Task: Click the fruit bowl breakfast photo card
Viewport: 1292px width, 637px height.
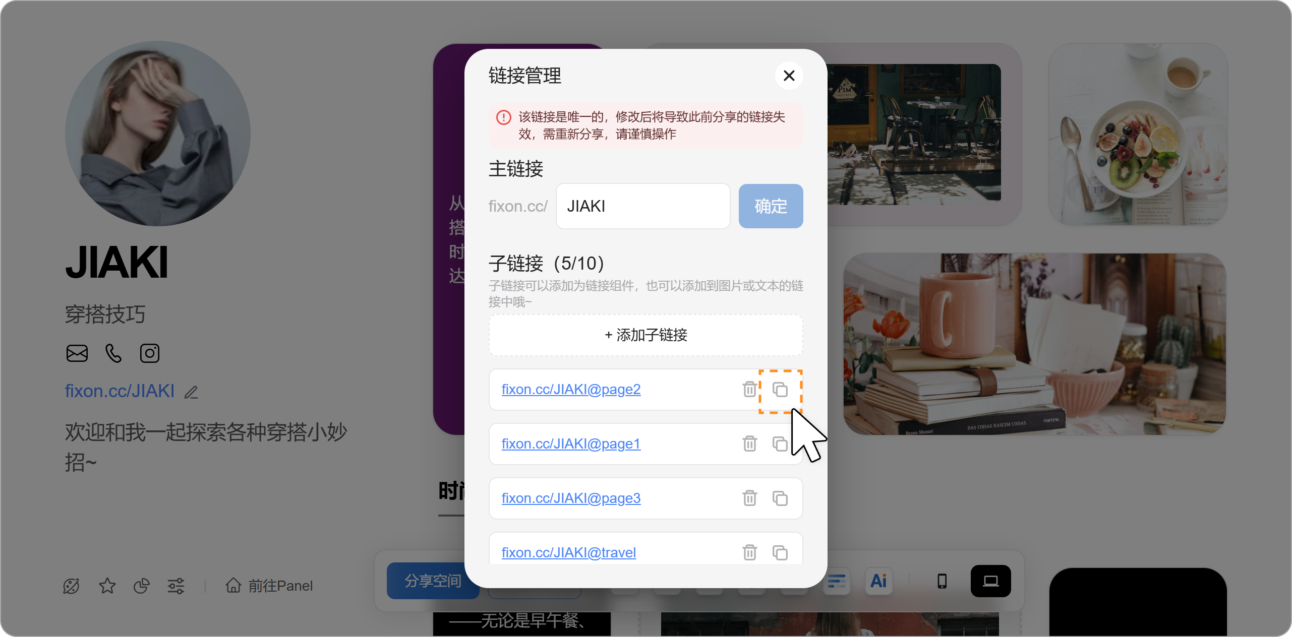Action: point(1138,135)
